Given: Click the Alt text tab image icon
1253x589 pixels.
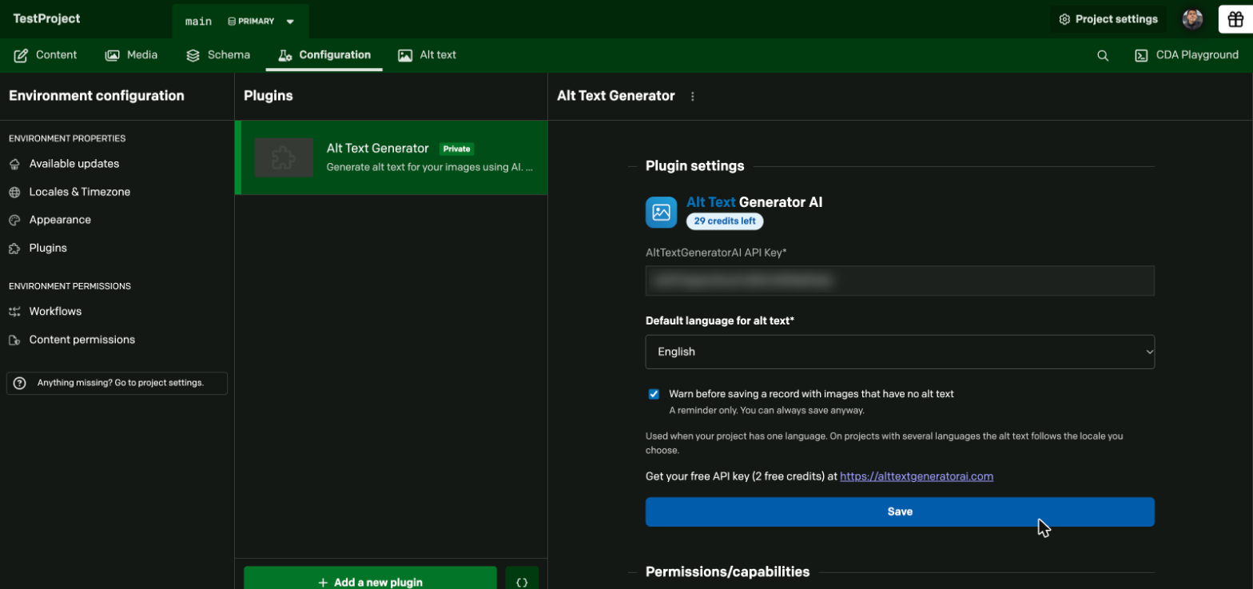Looking at the screenshot, I should (x=405, y=55).
